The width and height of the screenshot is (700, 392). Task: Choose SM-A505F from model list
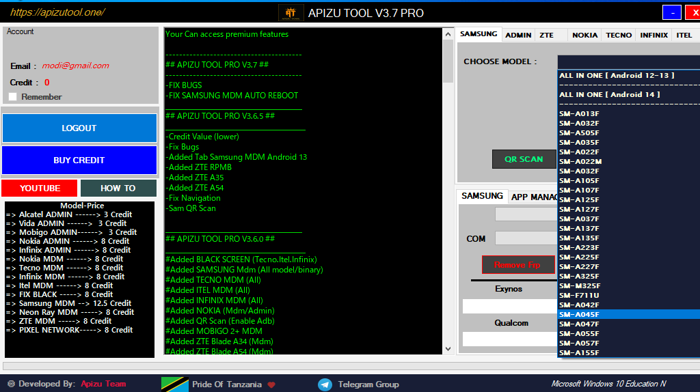(629, 133)
